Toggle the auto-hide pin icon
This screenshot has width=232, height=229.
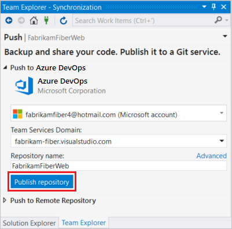tap(213, 7)
